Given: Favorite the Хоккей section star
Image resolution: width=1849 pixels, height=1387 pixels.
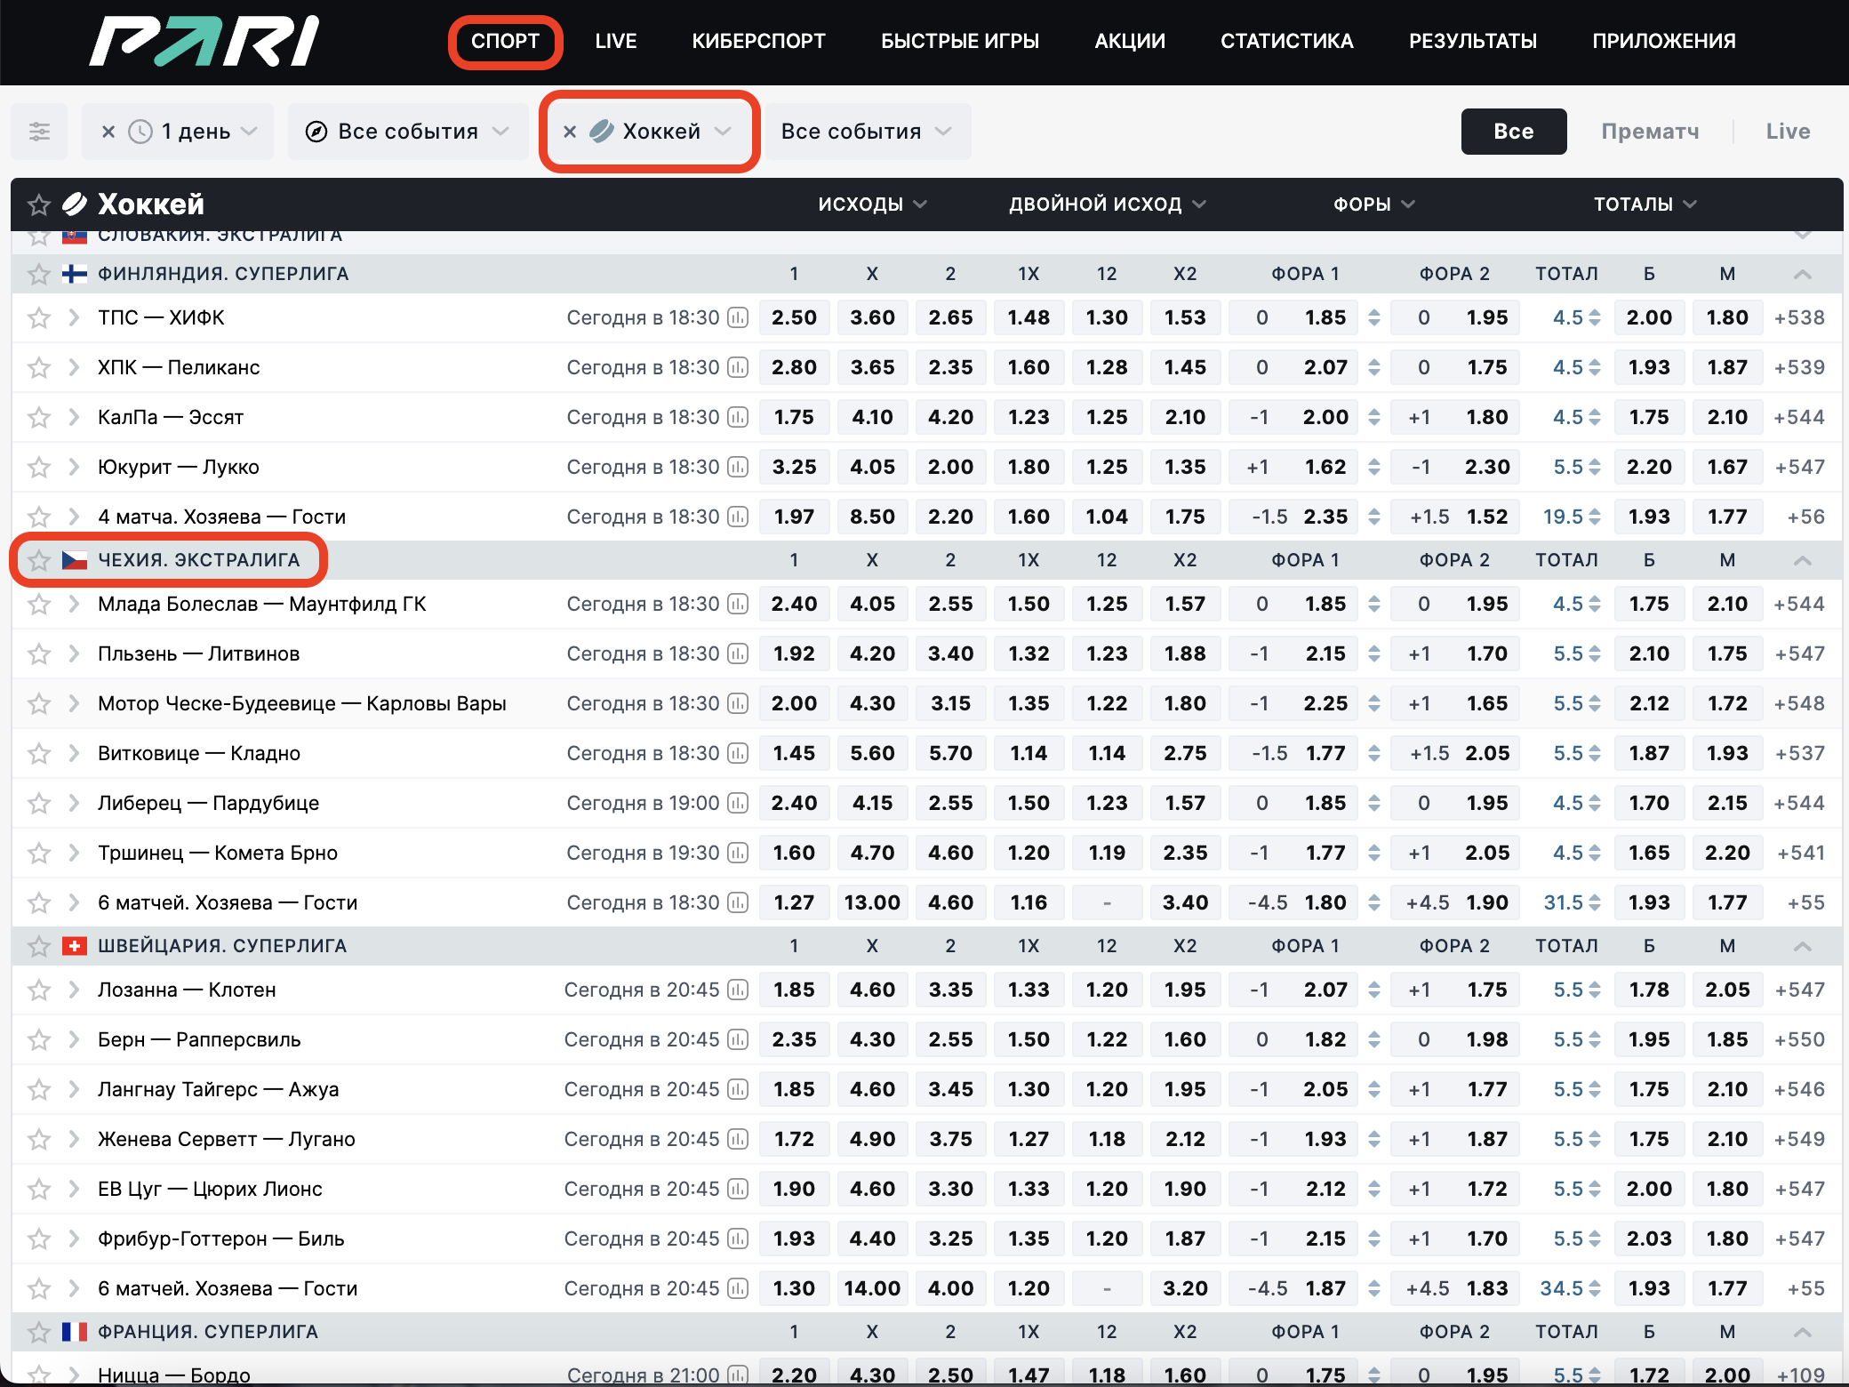Looking at the screenshot, I should 38,205.
